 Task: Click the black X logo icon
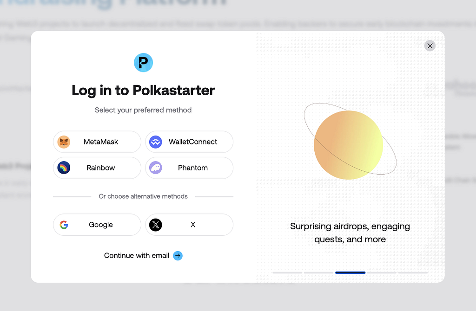pyautogui.click(x=156, y=225)
